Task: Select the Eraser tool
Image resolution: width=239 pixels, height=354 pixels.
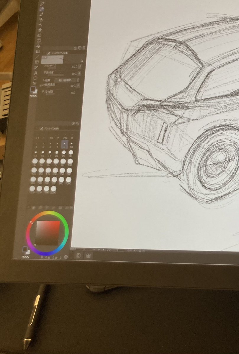Action: click(40, 30)
